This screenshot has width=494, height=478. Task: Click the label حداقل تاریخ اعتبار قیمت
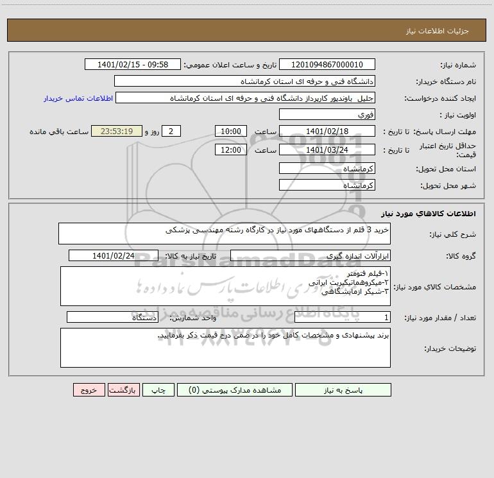(x=448, y=150)
